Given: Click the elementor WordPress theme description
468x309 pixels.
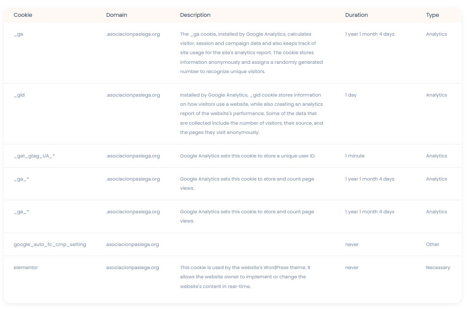Looking at the screenshot, I should 245,277.
